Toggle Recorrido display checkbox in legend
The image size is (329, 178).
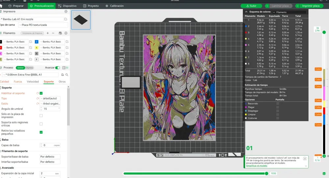[x=278, y=104]
